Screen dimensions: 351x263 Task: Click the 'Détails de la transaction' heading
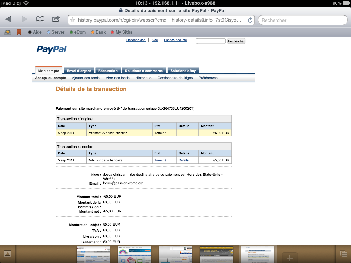pos(91,89)
